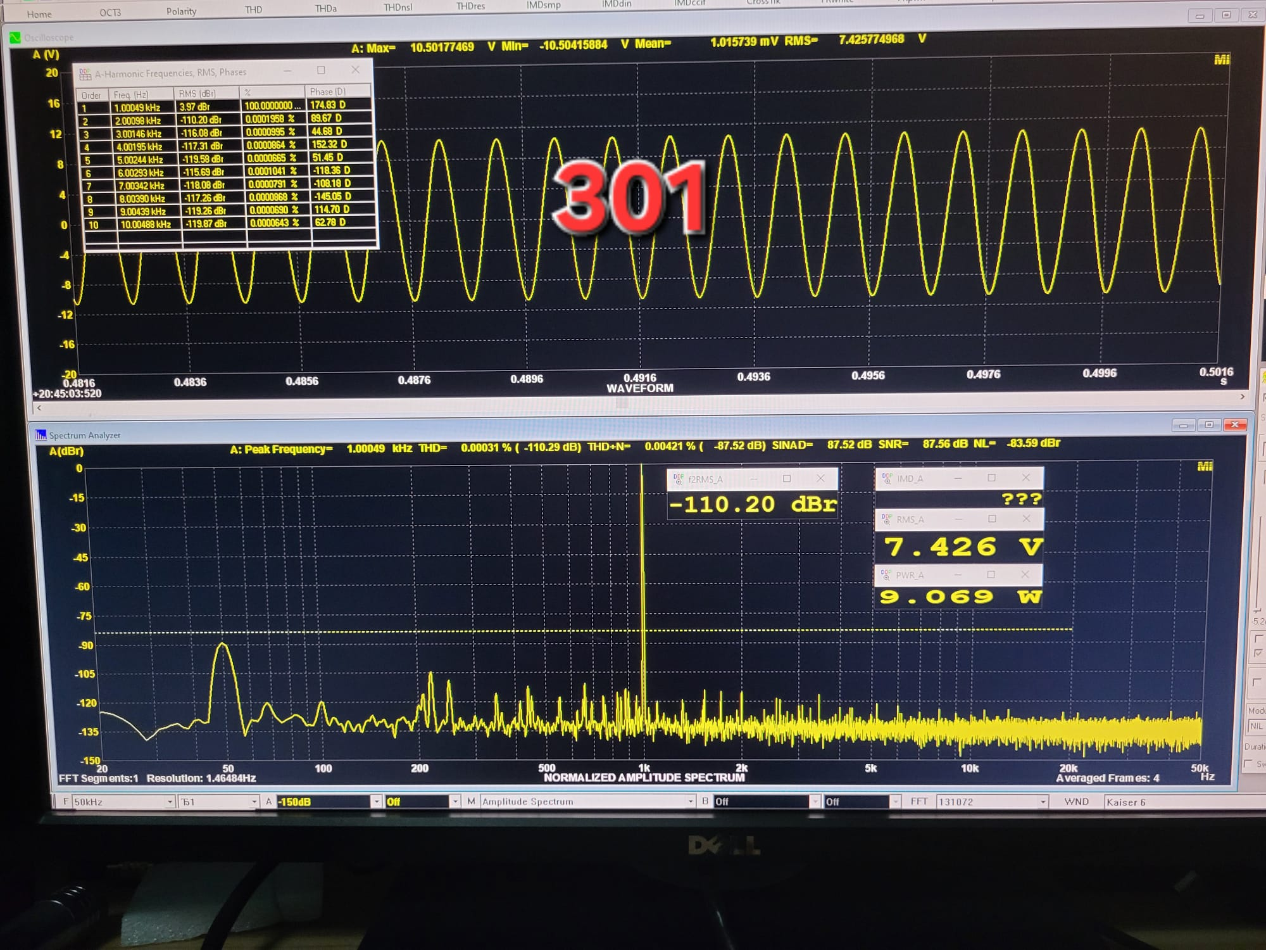The image size is (1266, 950).
Task: Click the f2RMS_A viewer title icon
Action: pyautogui.click(x=679, y=479)
